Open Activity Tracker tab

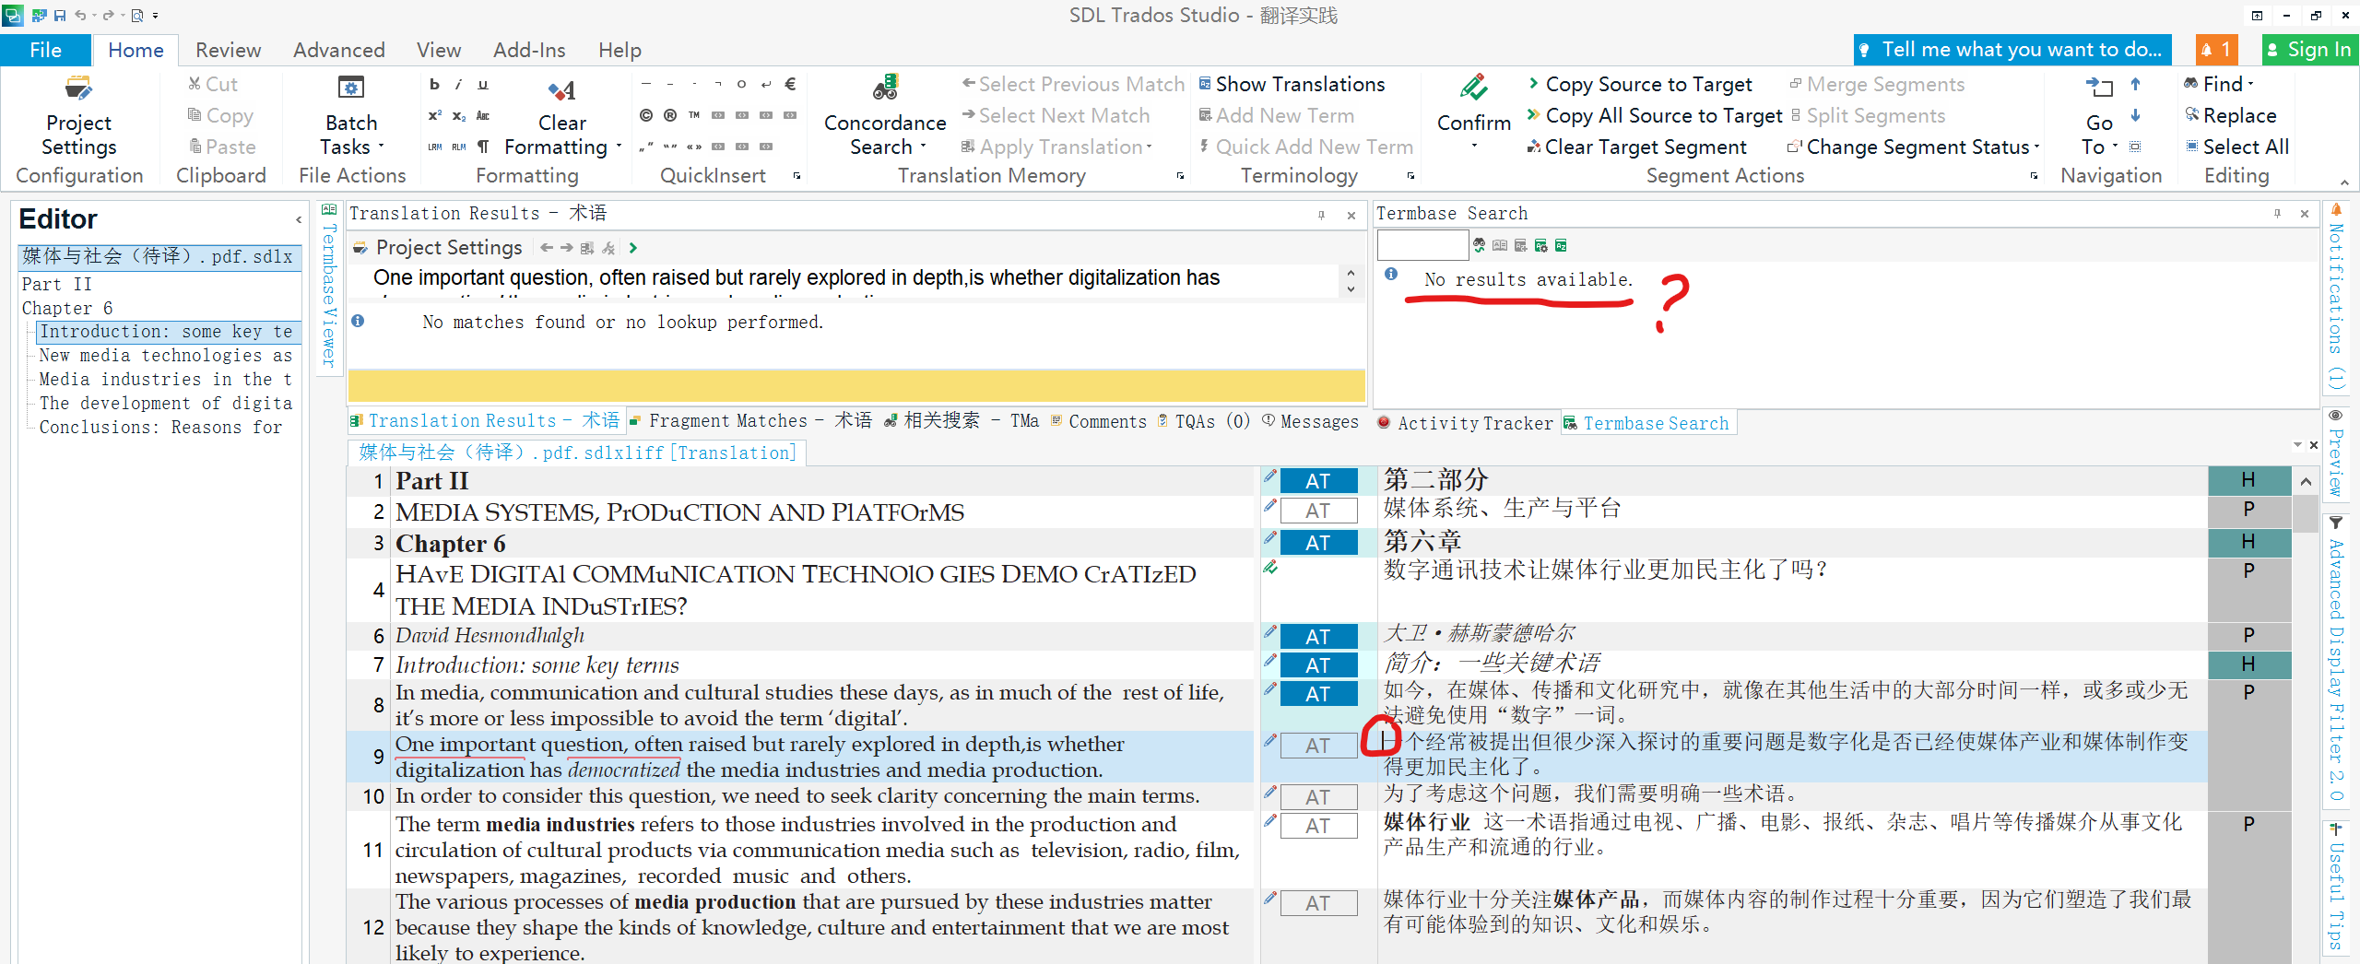[x=1465, y=423]
